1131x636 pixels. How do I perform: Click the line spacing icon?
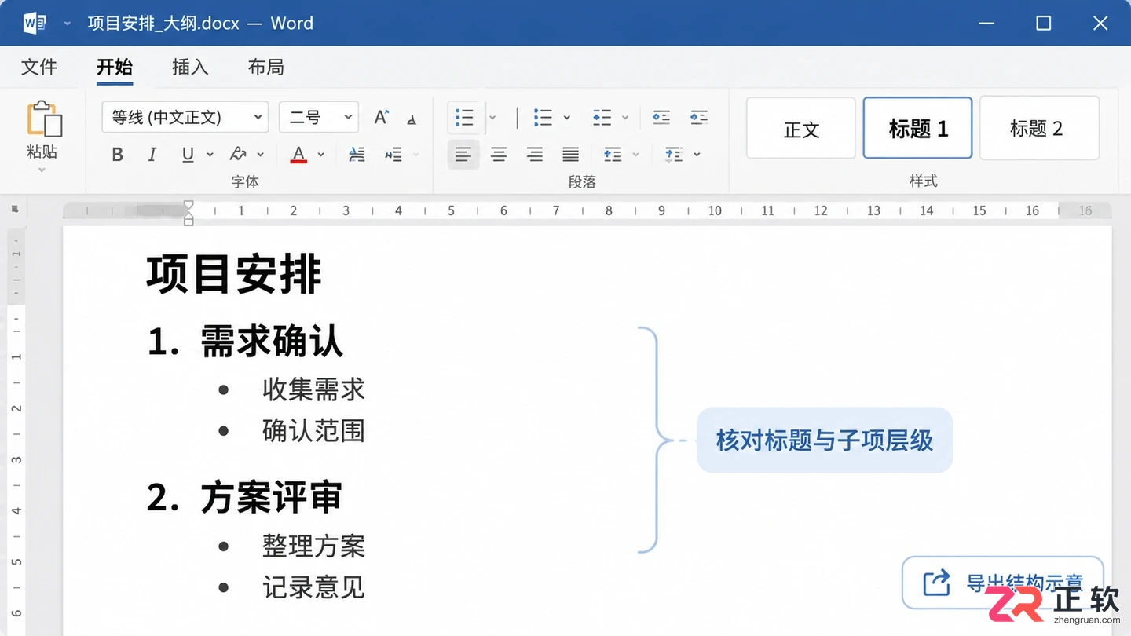click(x=613, y=155)
